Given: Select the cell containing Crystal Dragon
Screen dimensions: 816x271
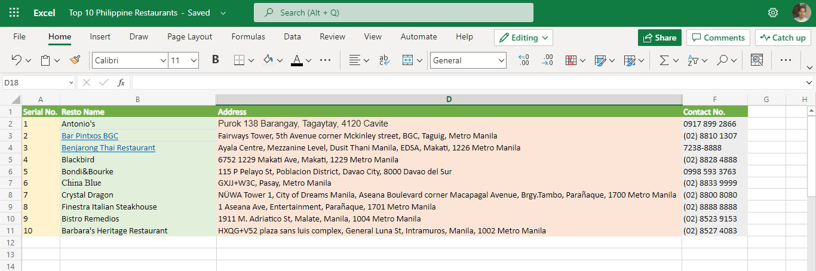Looking at the screenshot, I should [x=138, y=195].
